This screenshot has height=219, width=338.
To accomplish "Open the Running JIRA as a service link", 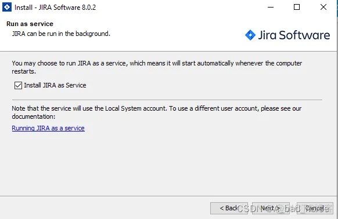I will (48, 128).
